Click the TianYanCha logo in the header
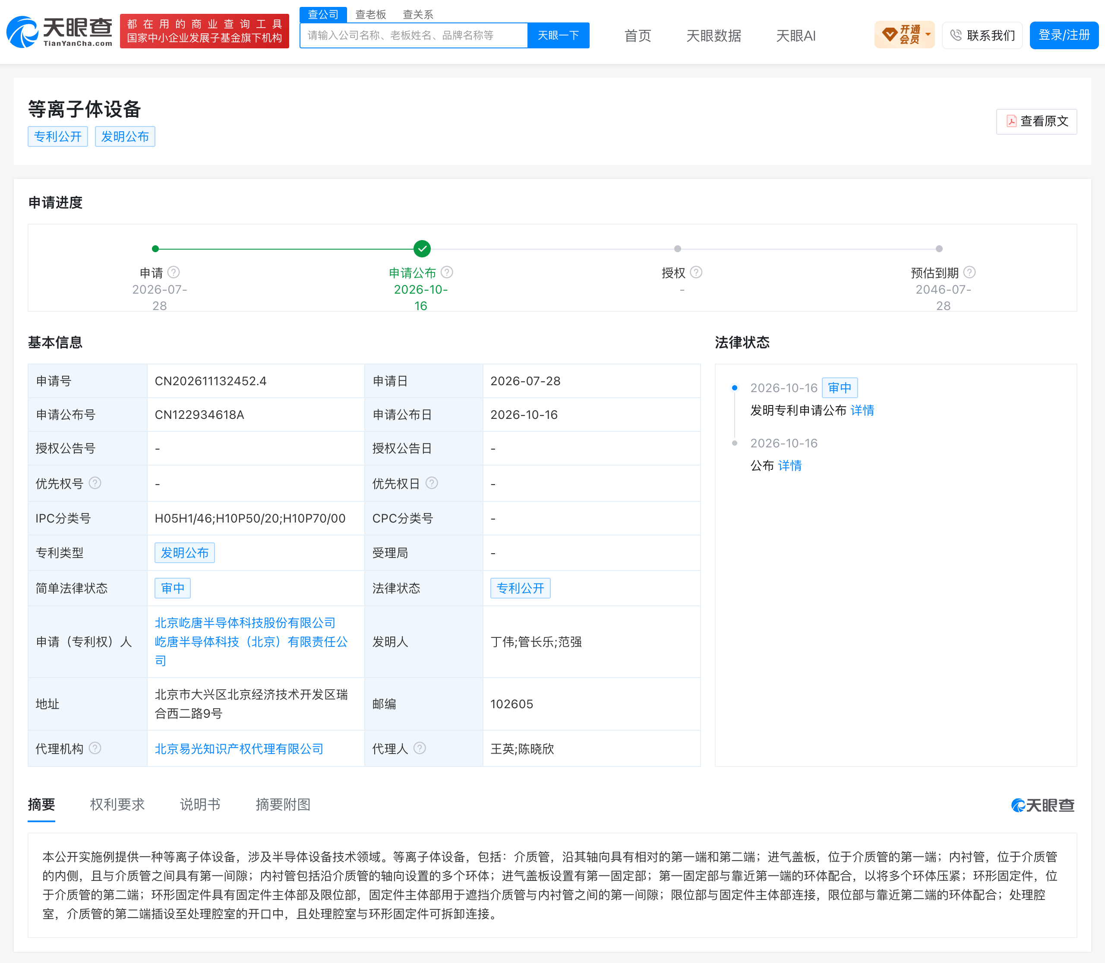The height and width of the screenshot is (963, 1105). 59,32
